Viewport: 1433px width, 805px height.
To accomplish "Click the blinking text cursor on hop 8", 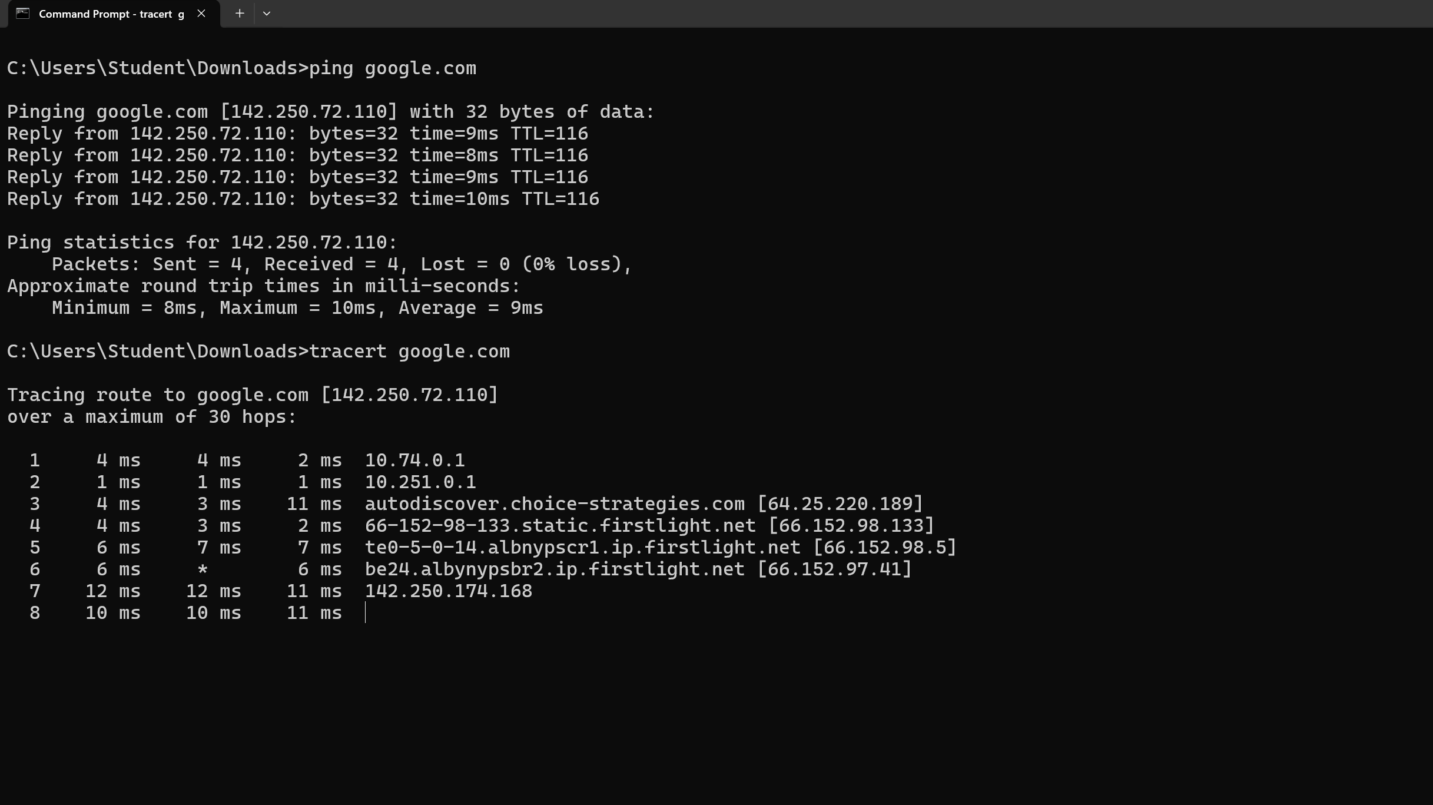I will coord(366,612).
